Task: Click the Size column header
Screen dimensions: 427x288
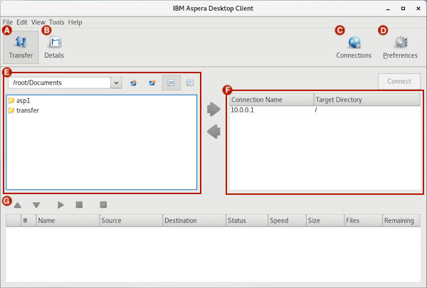Action: point(325,220)
